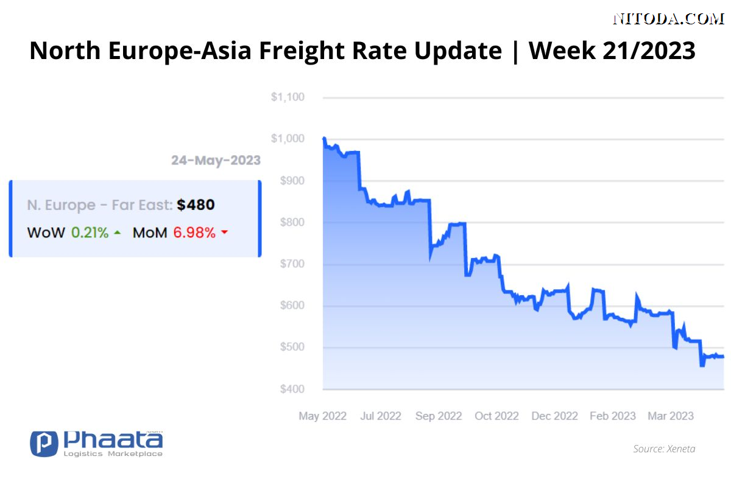Click the MoM 6.98% percentage
The height and width of the screenshot is (487, 731).
click(194, 233)
